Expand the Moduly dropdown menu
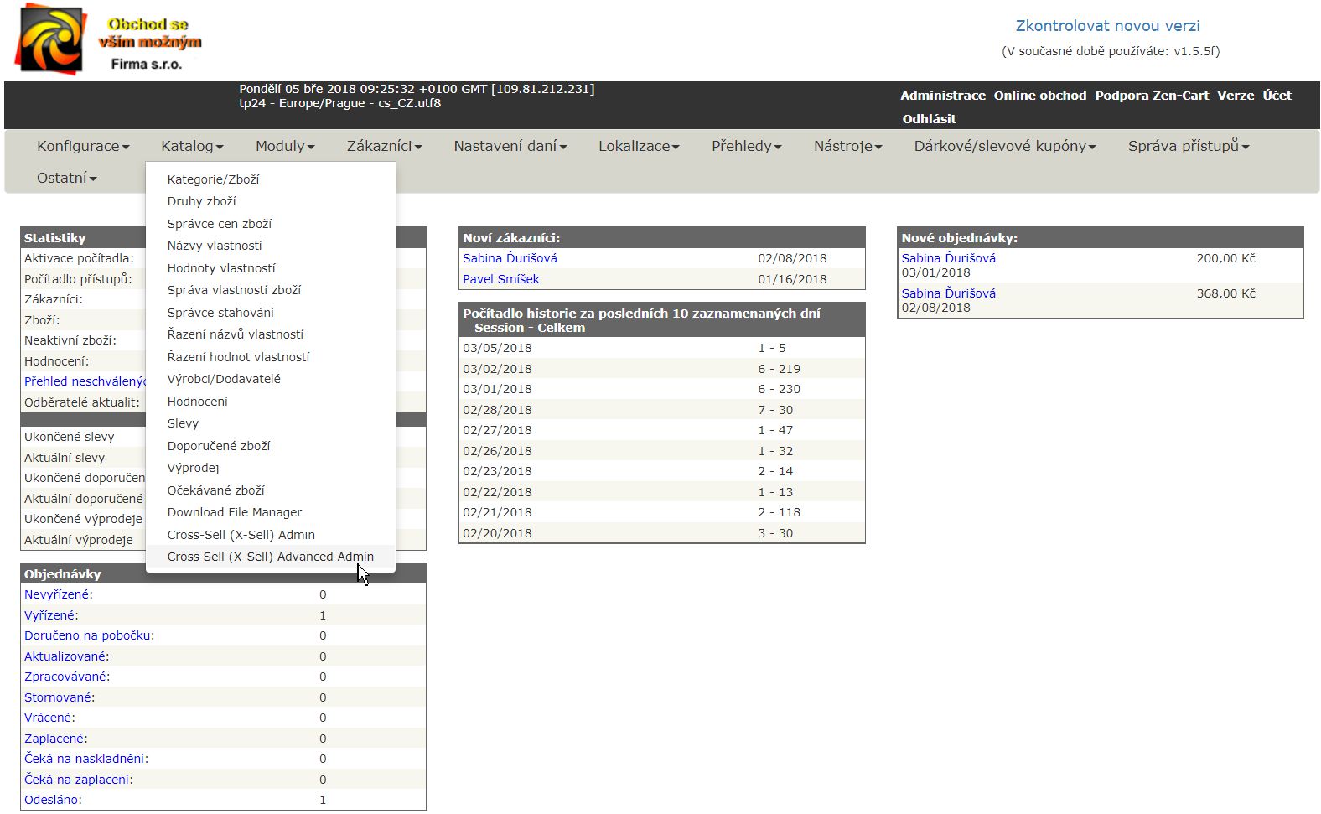Viewport: 1321px width, 814px height. [284, 146]
